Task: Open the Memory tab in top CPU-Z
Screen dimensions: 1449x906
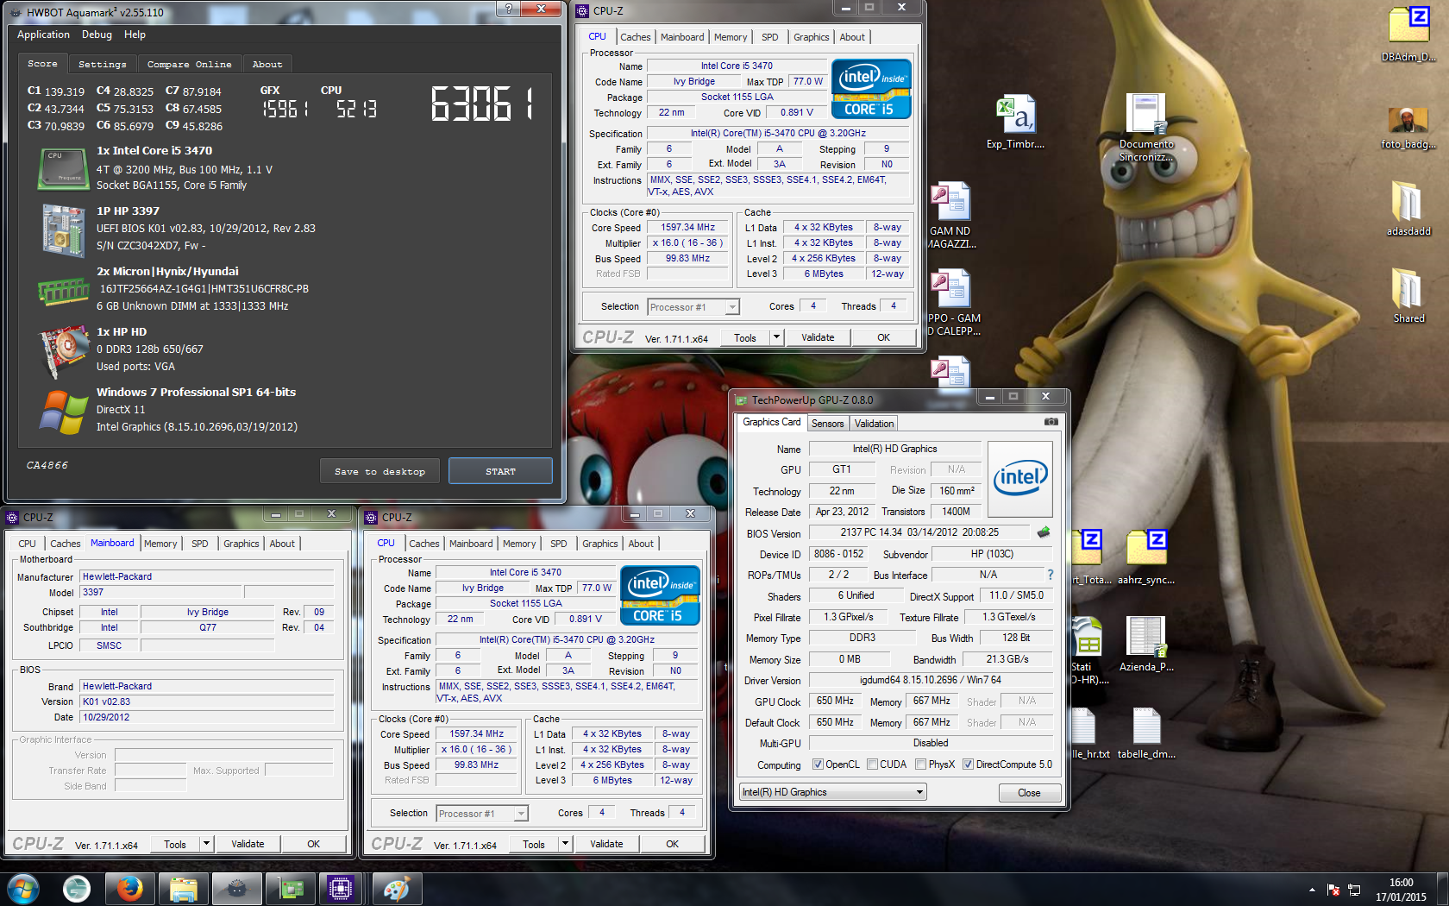Action: (x=731, y=37)
